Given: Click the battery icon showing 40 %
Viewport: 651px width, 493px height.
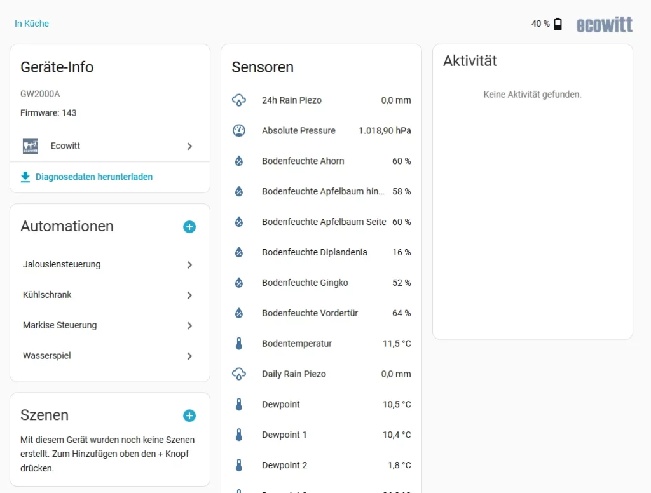Looking at the screenshot, I should [558, 24].
